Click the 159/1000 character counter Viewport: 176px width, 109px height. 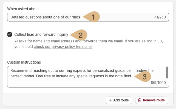pos(158,83)
